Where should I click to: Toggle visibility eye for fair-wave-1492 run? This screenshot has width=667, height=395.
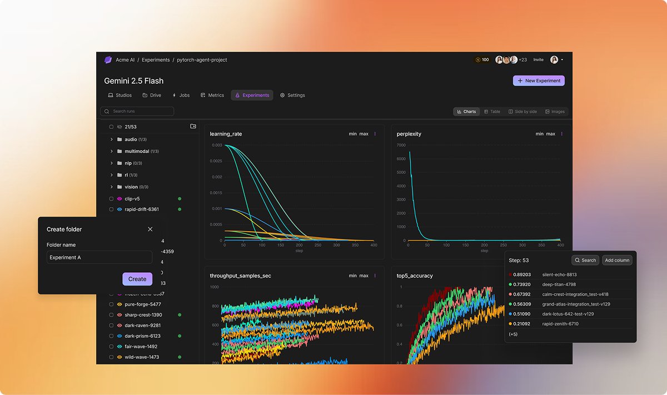120,347
